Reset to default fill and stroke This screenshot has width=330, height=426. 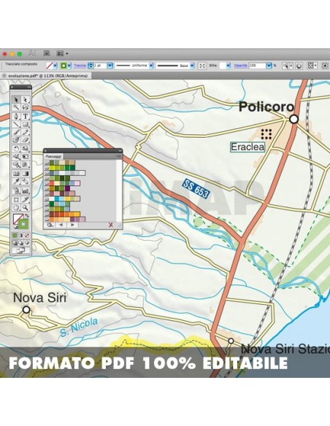[x=15, y=227]
